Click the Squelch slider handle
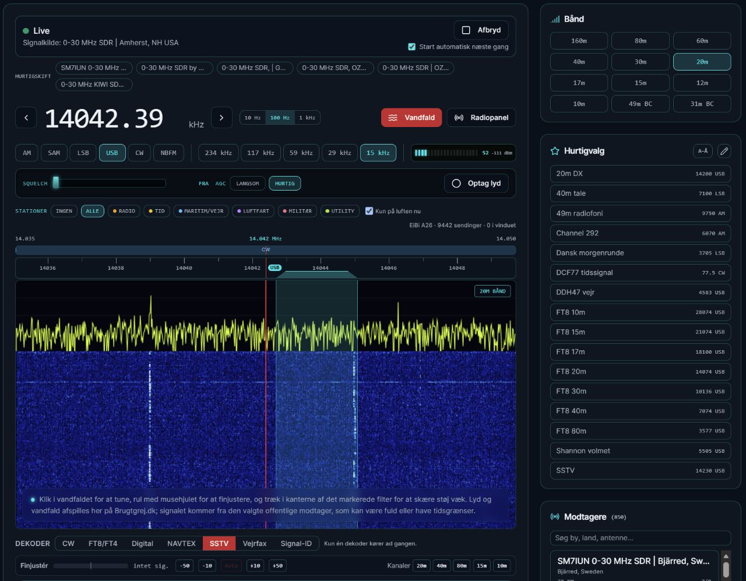The width and height of the screenshot is (746, 581). (x=56, y=182)
